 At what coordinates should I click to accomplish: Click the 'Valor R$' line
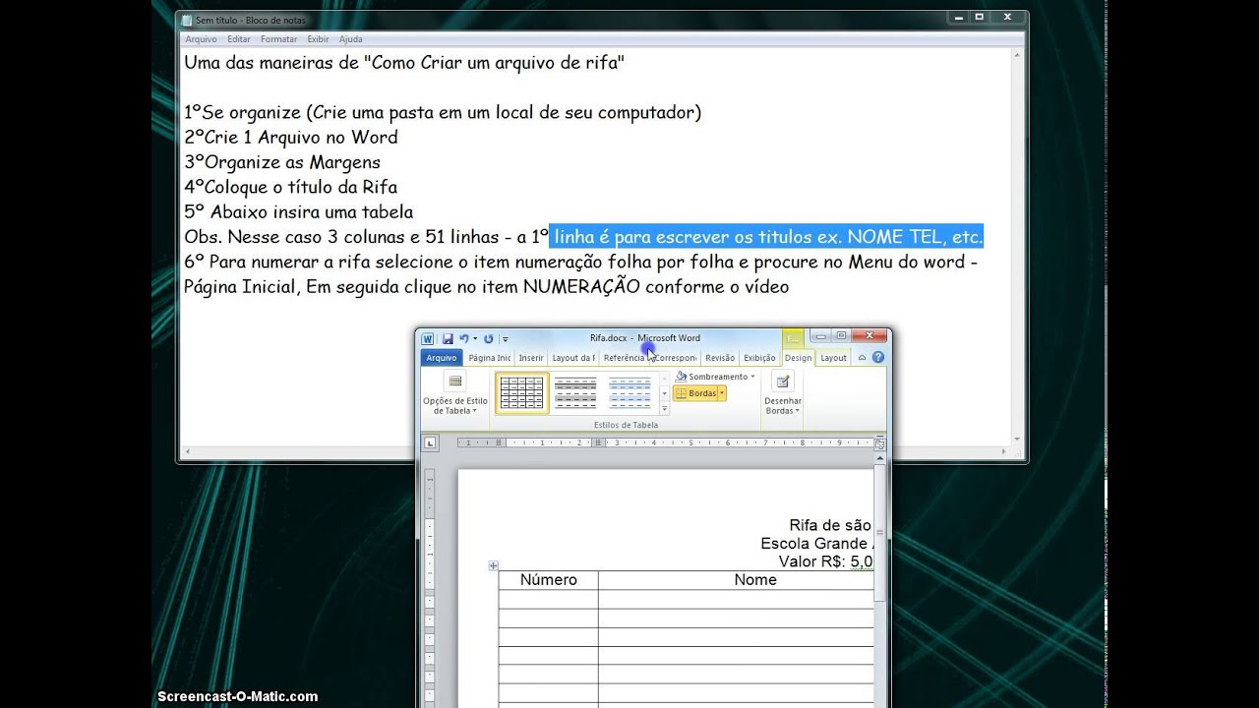click(824, 561)
